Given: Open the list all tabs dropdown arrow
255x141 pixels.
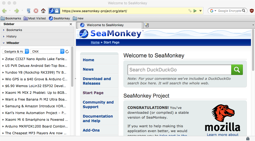Looking at the screenshot, I should (x=253, y=25).
